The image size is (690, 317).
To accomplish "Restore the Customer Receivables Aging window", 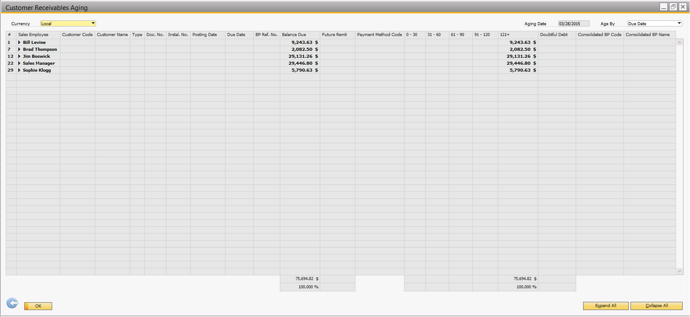I will pyautogui.click(x=673, y=7).
